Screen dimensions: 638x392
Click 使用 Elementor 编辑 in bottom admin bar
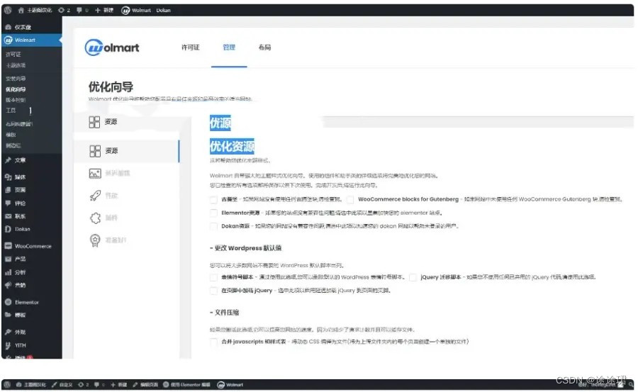pos(186,384)
